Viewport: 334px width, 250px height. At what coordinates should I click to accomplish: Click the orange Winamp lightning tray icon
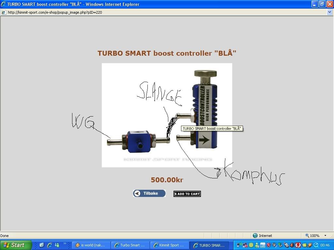point(310,245)
